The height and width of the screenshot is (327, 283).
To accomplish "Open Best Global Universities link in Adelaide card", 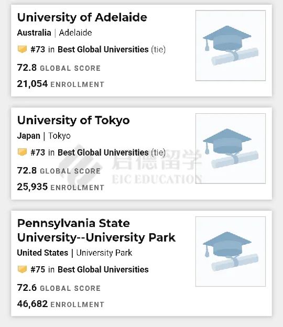I will (x=103, y=50).
